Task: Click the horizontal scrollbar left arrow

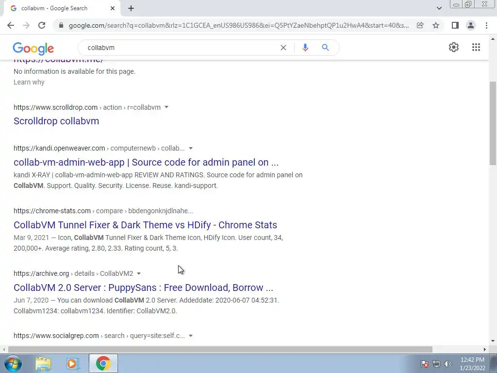Action: click(x=4, y=349)
